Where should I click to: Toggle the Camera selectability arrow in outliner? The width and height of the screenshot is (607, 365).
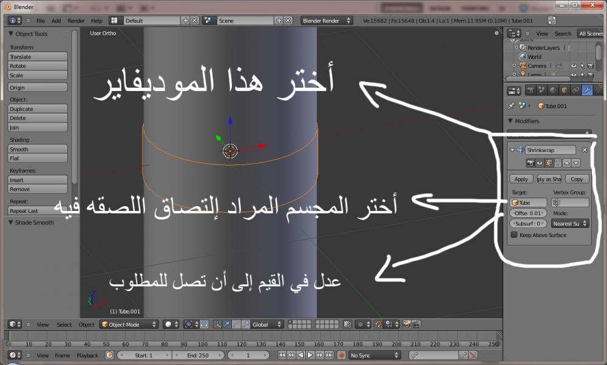[x=582, y=65]
